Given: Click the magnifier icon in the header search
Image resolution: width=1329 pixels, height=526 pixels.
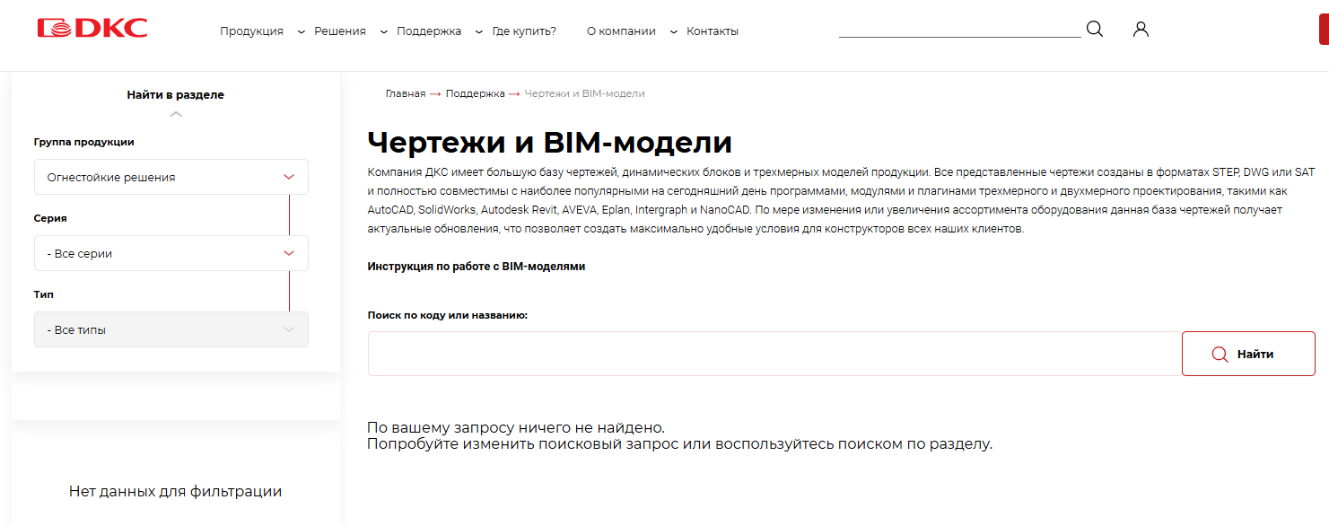Looking at the screenshot, I should point(1095,29).
